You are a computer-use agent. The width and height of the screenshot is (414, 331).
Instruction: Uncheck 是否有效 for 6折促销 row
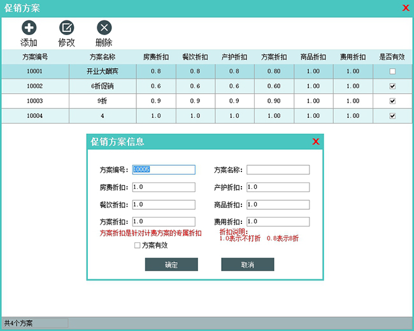coord(392,86)
